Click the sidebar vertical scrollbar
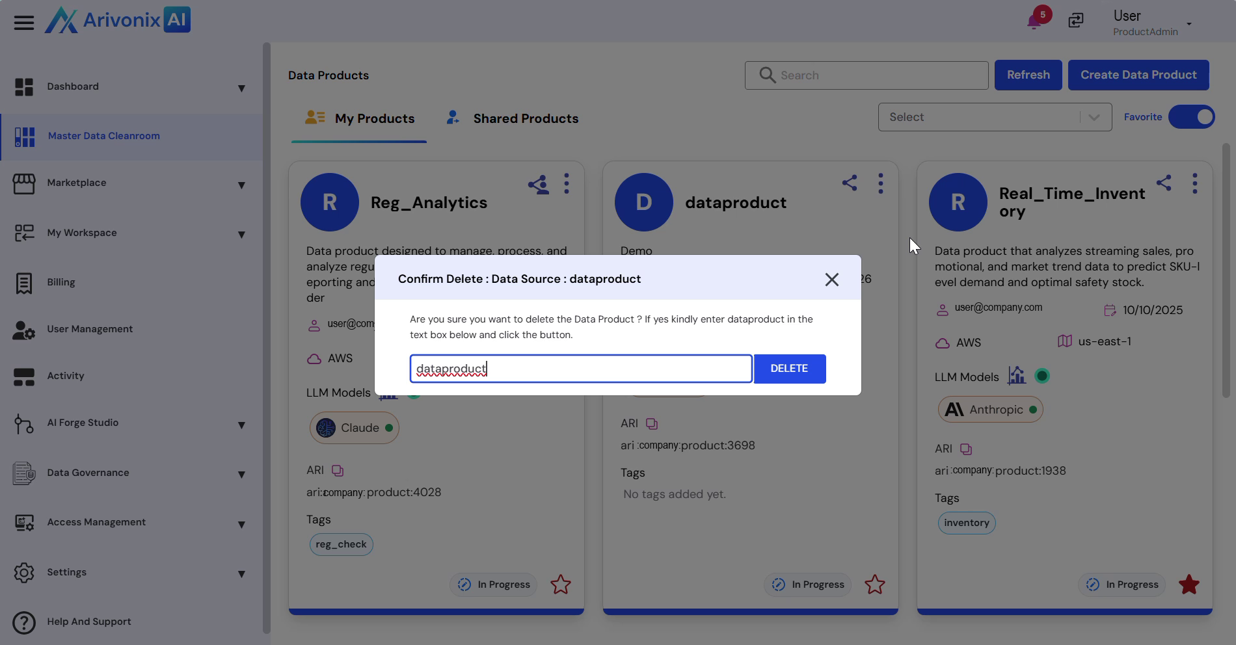 266,338
